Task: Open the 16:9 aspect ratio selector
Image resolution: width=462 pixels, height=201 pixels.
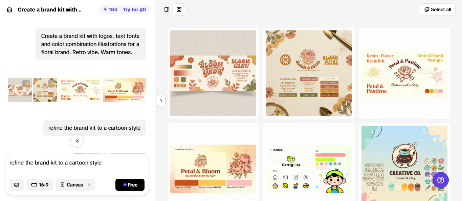Action: [x=40, y=185]
